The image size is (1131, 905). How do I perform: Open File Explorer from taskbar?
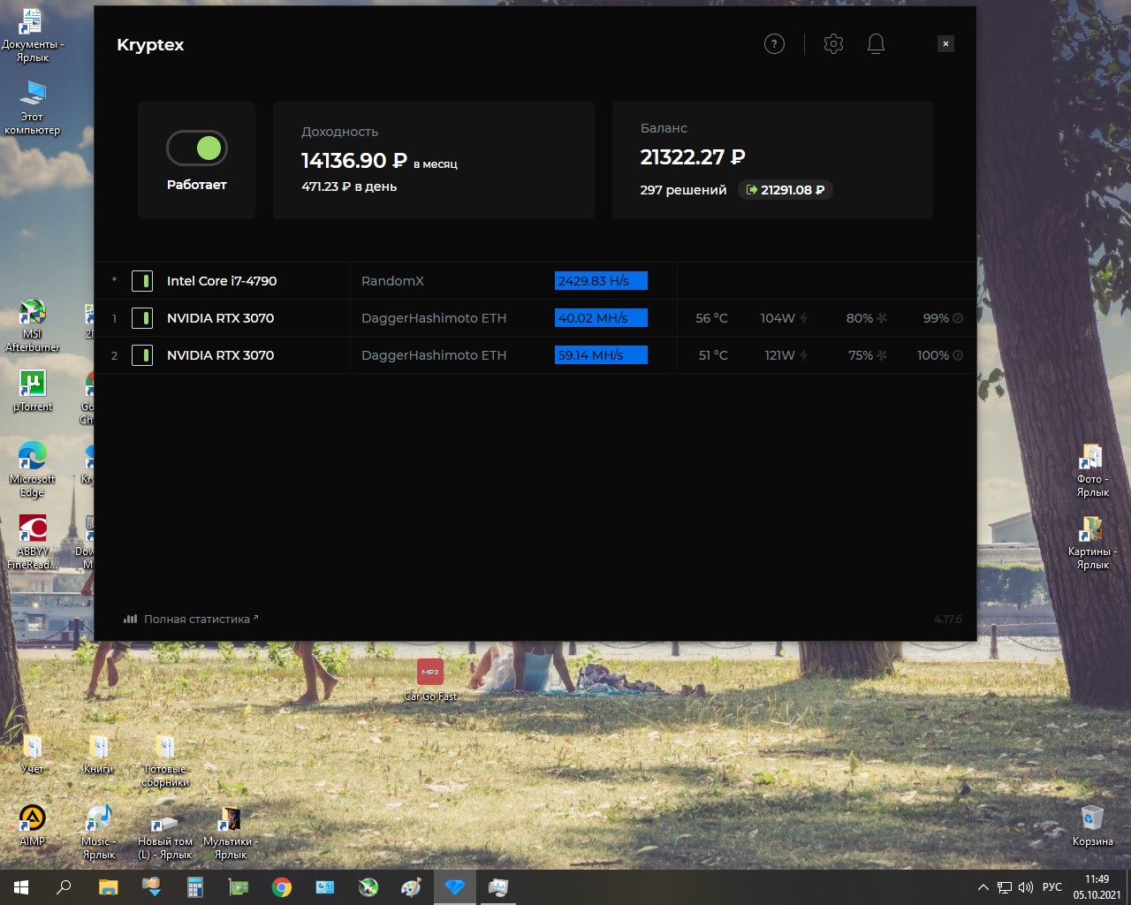pyautogui.click(x=108, y=887)
